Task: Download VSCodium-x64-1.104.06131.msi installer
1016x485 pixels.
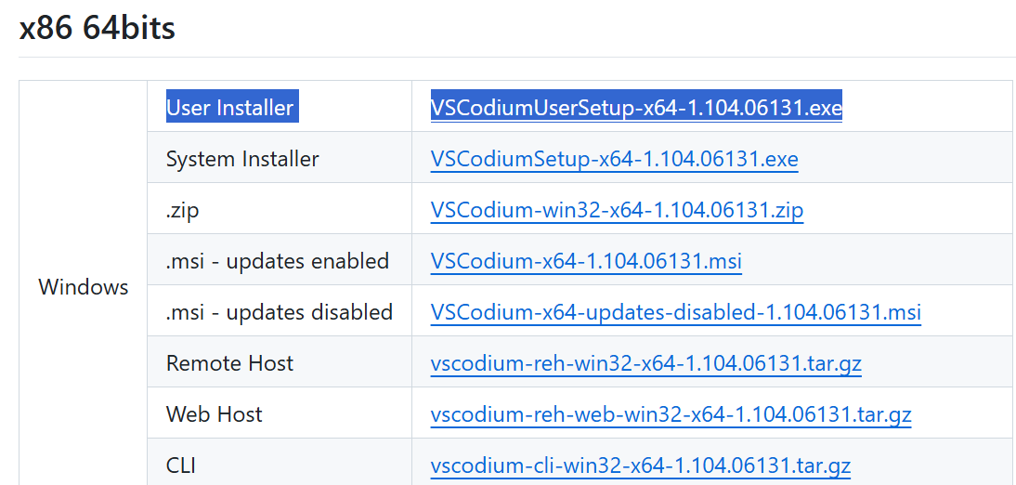Action: [x=586, y=261]
